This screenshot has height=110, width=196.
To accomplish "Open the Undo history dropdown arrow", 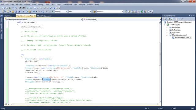I will tap(36, 12).
